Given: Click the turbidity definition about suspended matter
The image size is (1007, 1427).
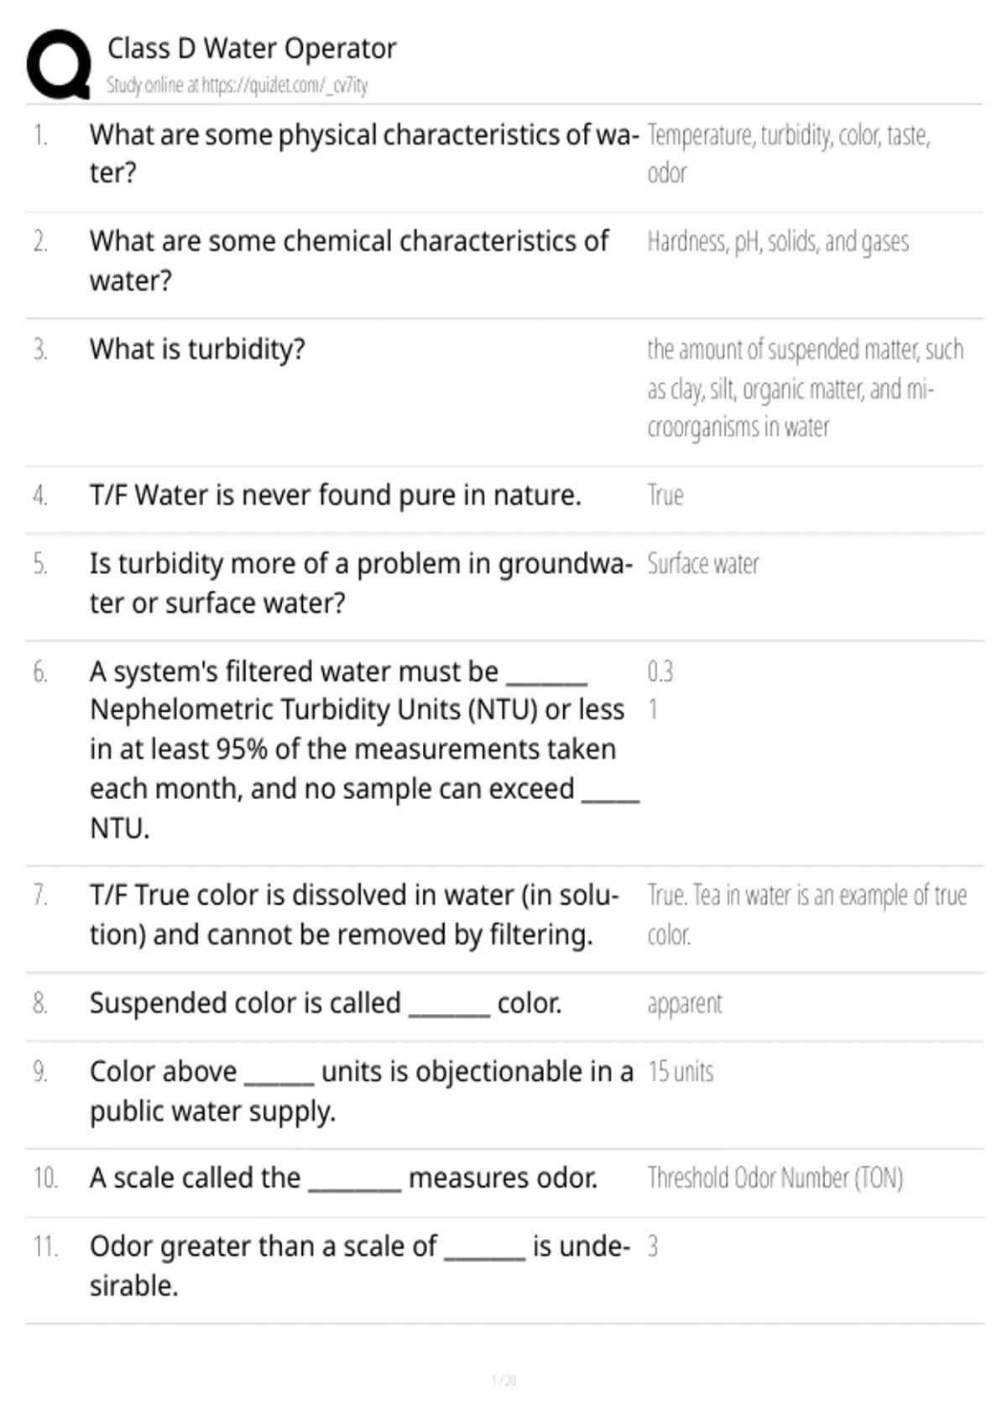Looking at the screenshot, I should [804, 388].
